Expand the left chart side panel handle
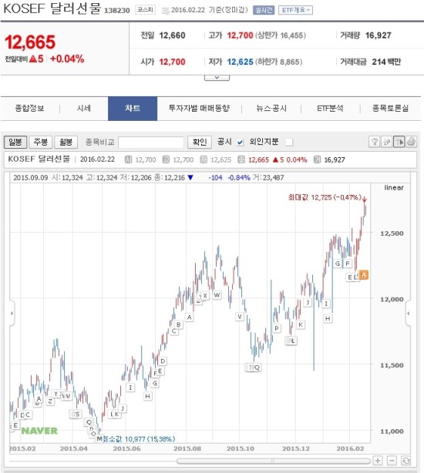The height and width of the screenshot is (473, 424). coord(12,313)
